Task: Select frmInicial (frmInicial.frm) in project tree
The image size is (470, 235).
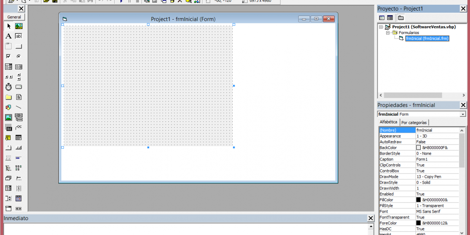Action: click(427, 38)
